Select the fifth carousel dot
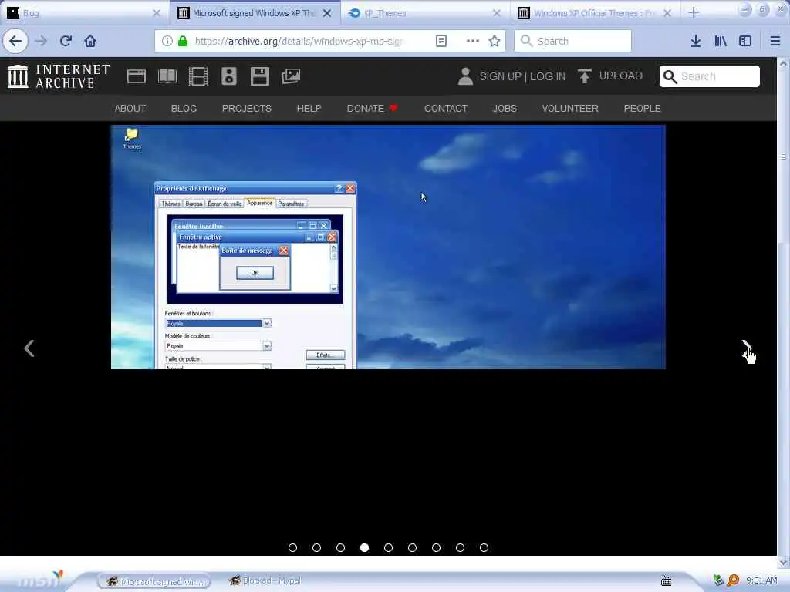This screenshot has width=790, height=592. pyautogui.click(x=389, y=548)
